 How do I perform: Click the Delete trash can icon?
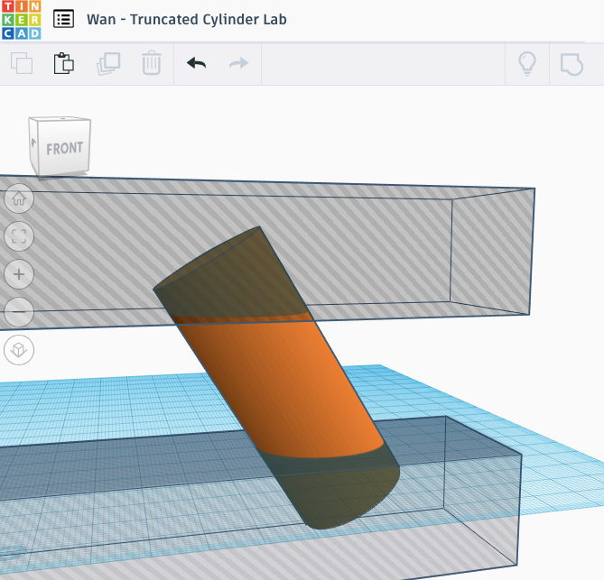tap(152, 63)
